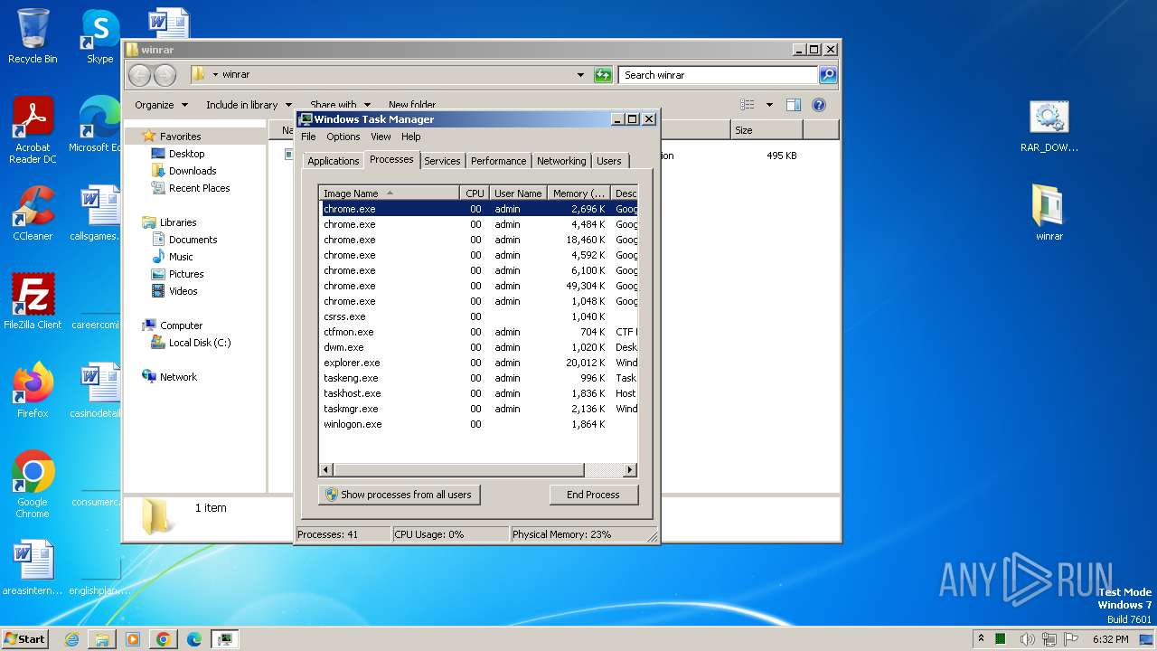Switch to the Networking tab
This screenshot has width=1157, height=651.
click(561, 161)
